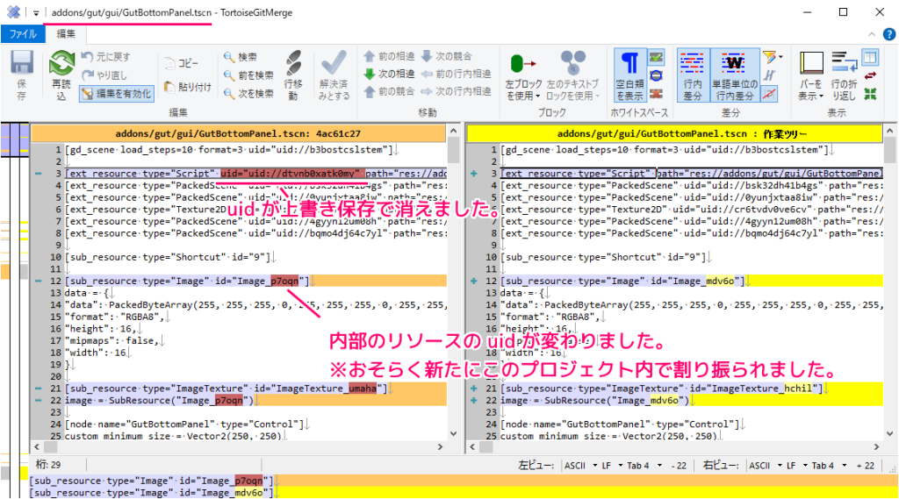Swap the views with the red arrows icon
This screenshot has height=499, width=899.
tap(870, 75)
